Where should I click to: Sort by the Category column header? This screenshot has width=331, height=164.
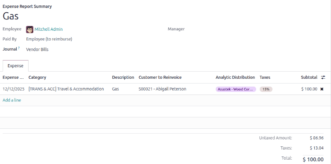37,77
